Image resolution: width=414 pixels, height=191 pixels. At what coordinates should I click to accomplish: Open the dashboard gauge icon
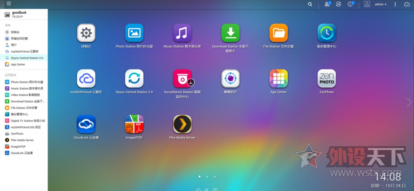[407, 4]
